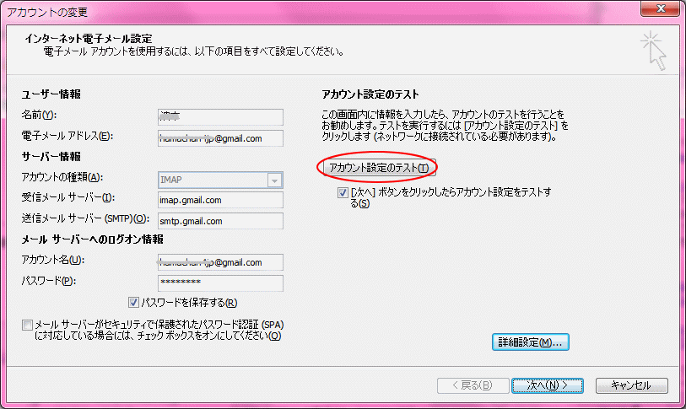This screenshot has width=686, height=409.
Task: Click the 電子メール アドレス input field
Action: [x=220, y=138]
